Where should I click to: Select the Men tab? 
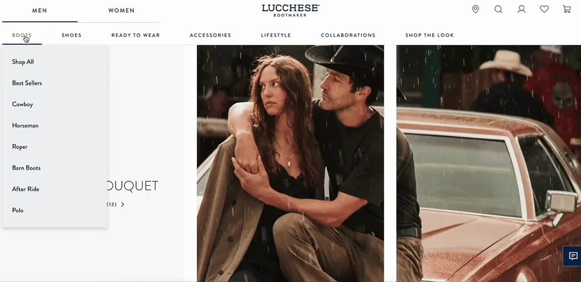(x=39, y=11)
